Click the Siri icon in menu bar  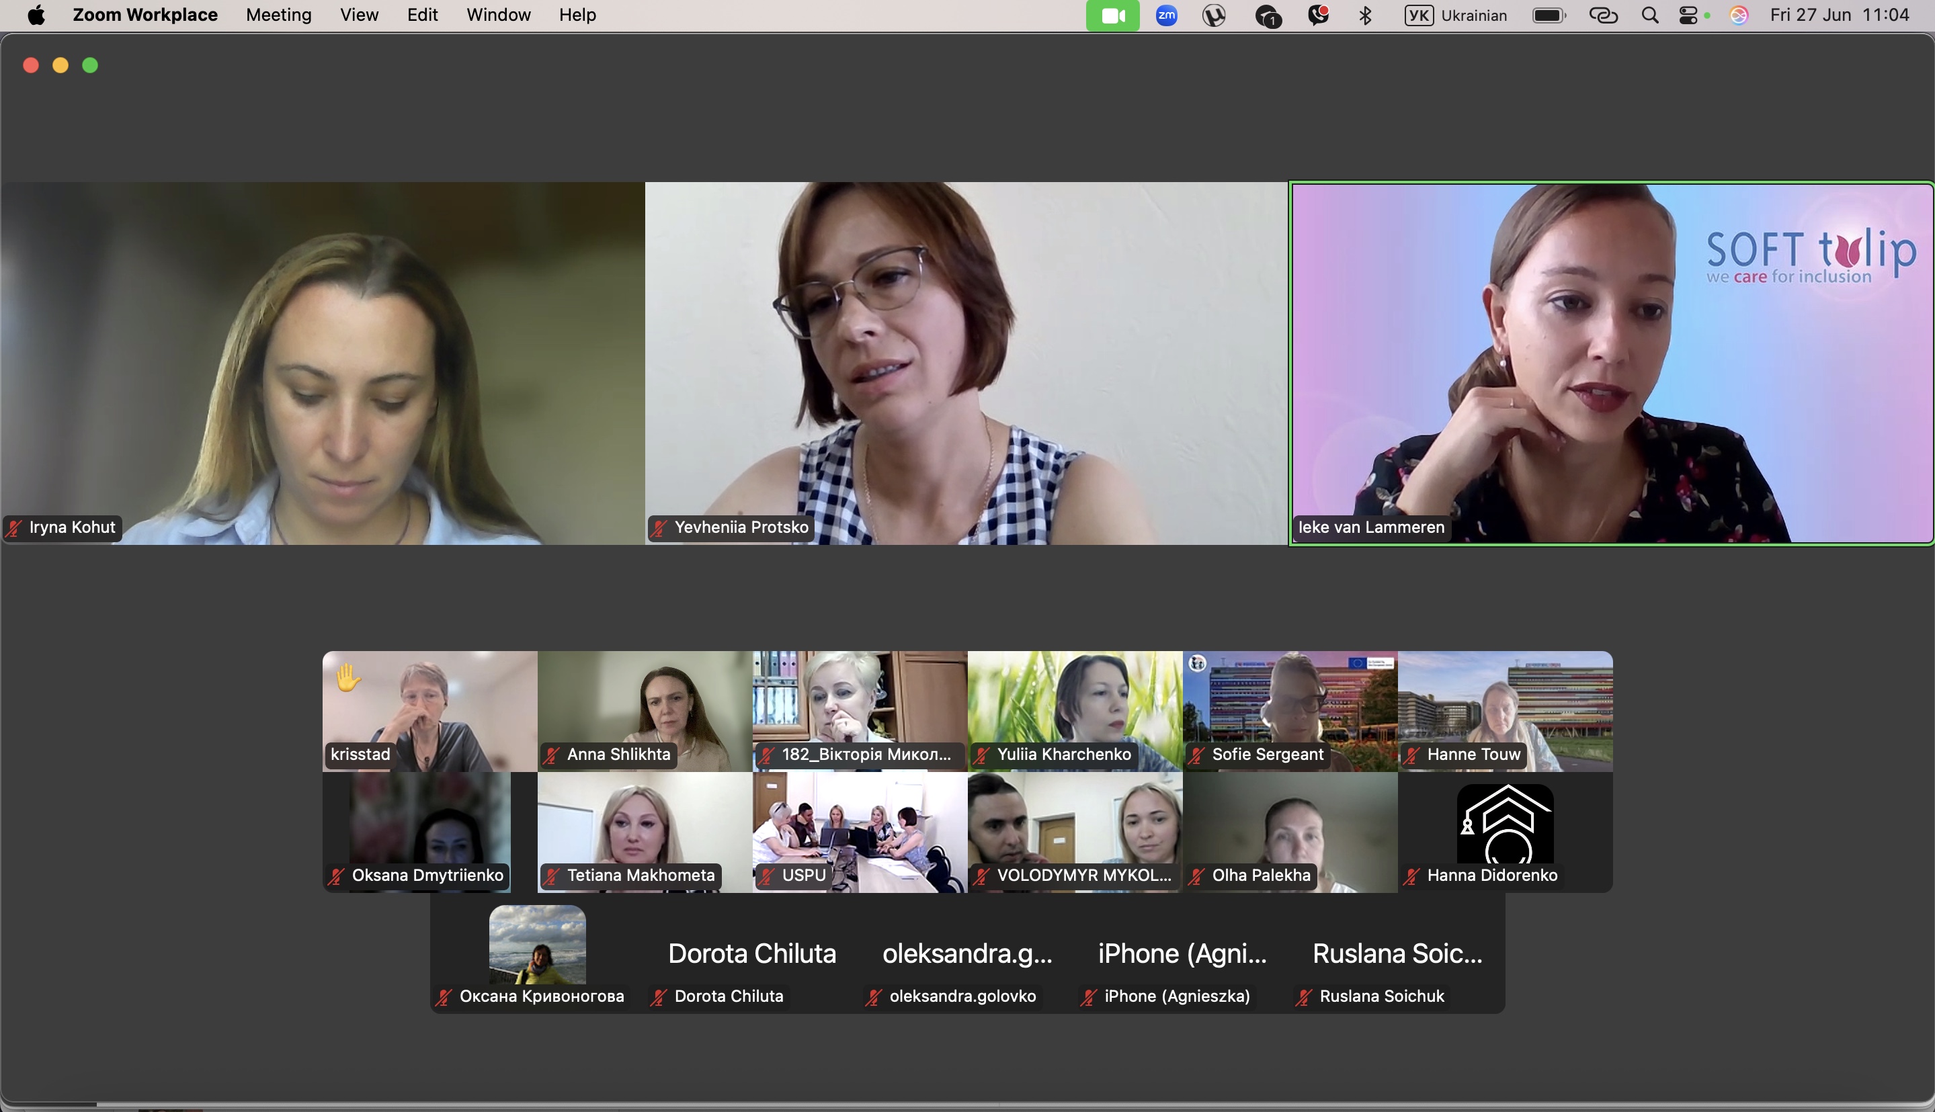[x=1739, y=15]
